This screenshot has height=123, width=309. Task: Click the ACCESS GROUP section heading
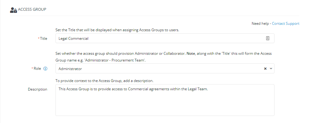coord(32,9)
